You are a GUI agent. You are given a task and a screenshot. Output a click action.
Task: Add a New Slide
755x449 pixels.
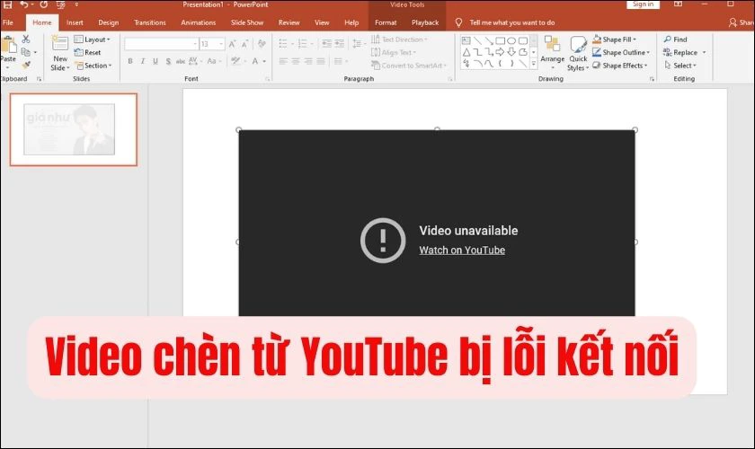pos(60,53)
